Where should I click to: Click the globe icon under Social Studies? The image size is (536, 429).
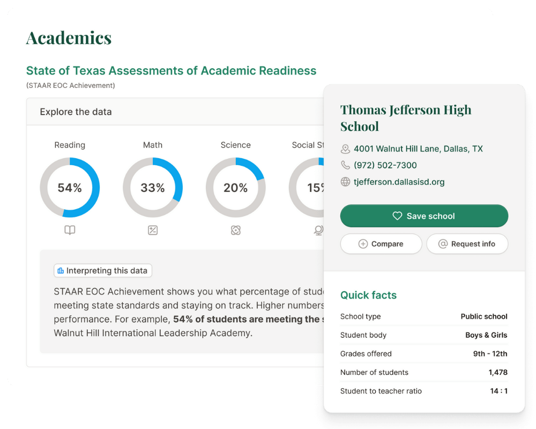318,230
